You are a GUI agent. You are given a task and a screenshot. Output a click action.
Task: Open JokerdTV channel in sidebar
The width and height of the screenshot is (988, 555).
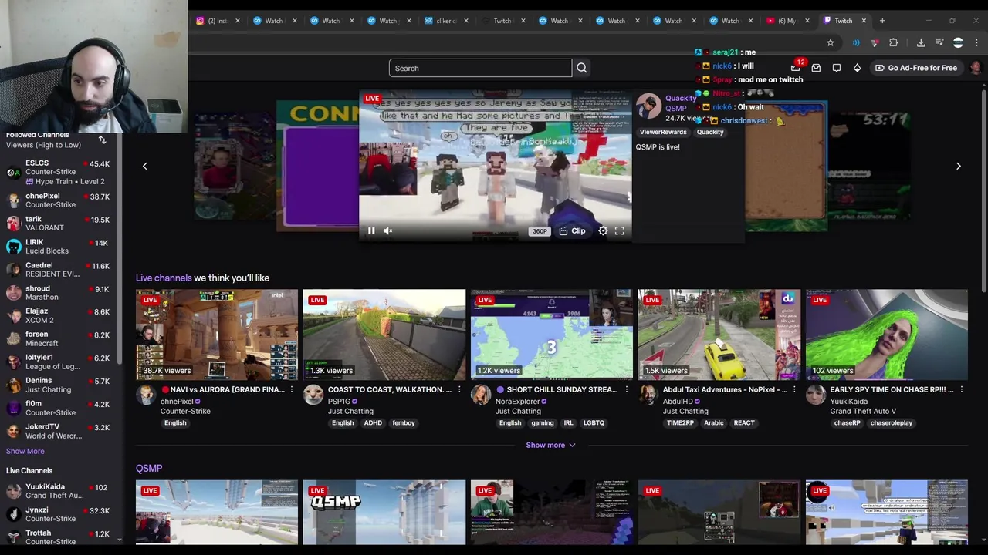(59, 432)
